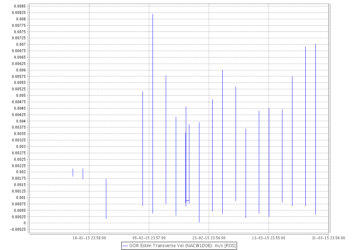This screenshot has height=250, width=358.
Task: Click y-axis label 0.00325
Action: (19, 140)
